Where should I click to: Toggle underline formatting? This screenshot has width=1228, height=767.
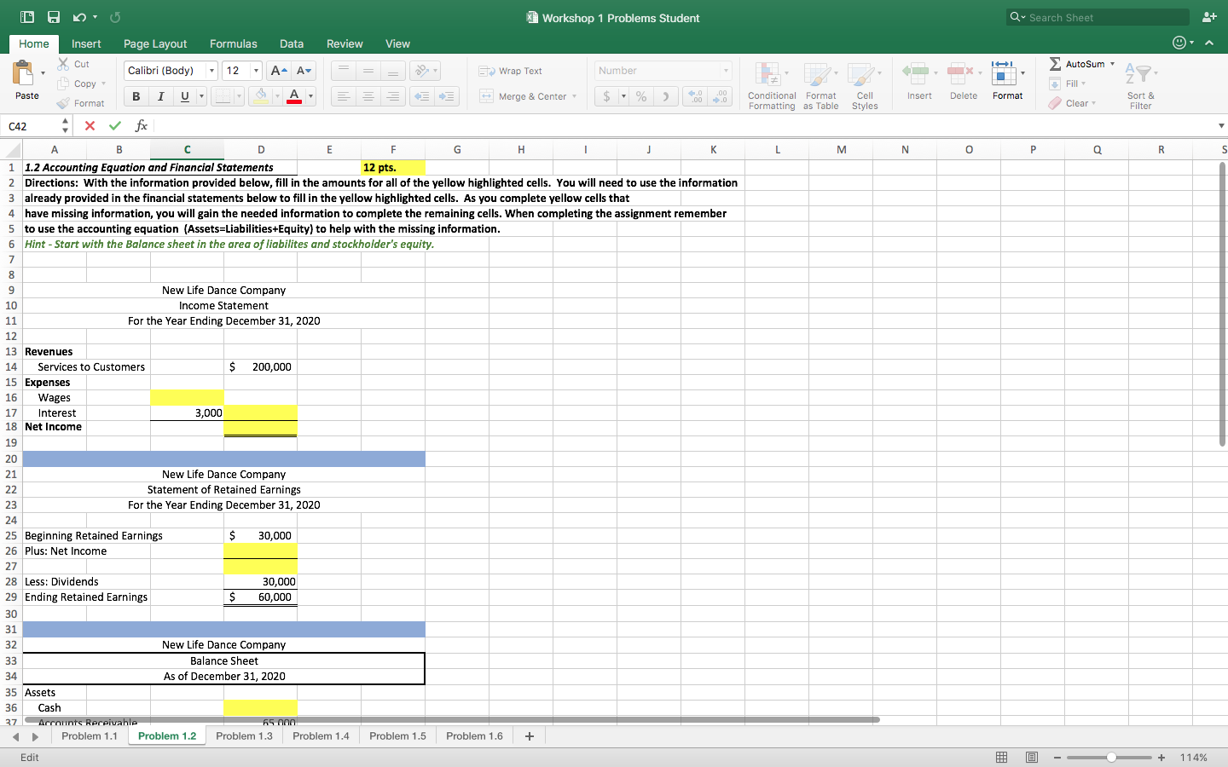coord(183,96)
